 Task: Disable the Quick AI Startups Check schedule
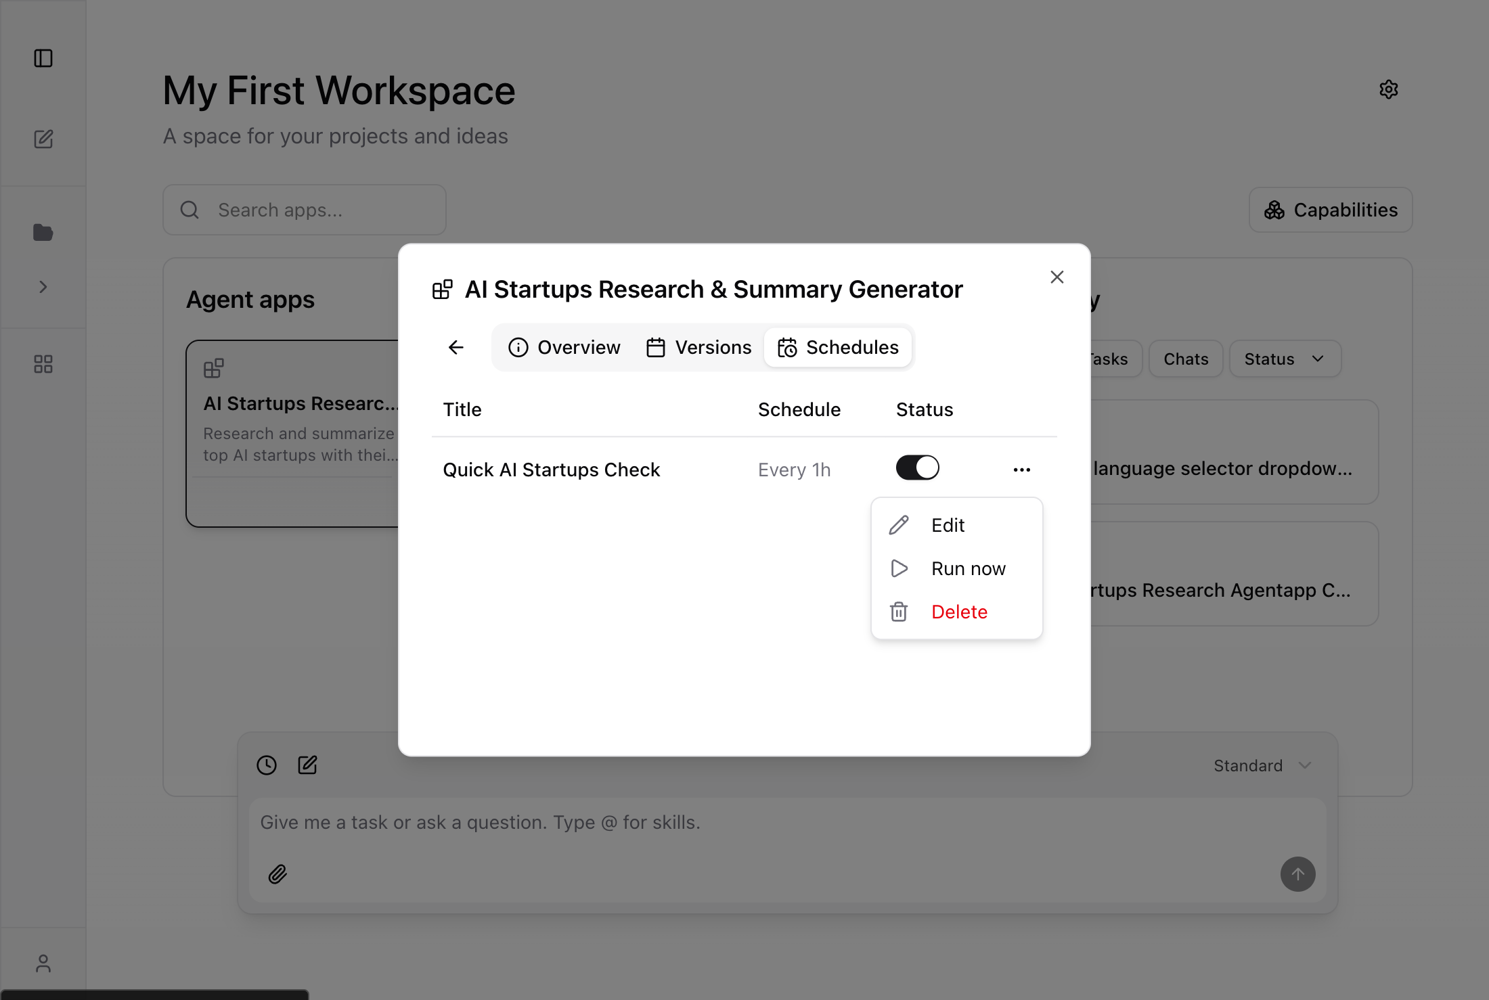[917, 468]
